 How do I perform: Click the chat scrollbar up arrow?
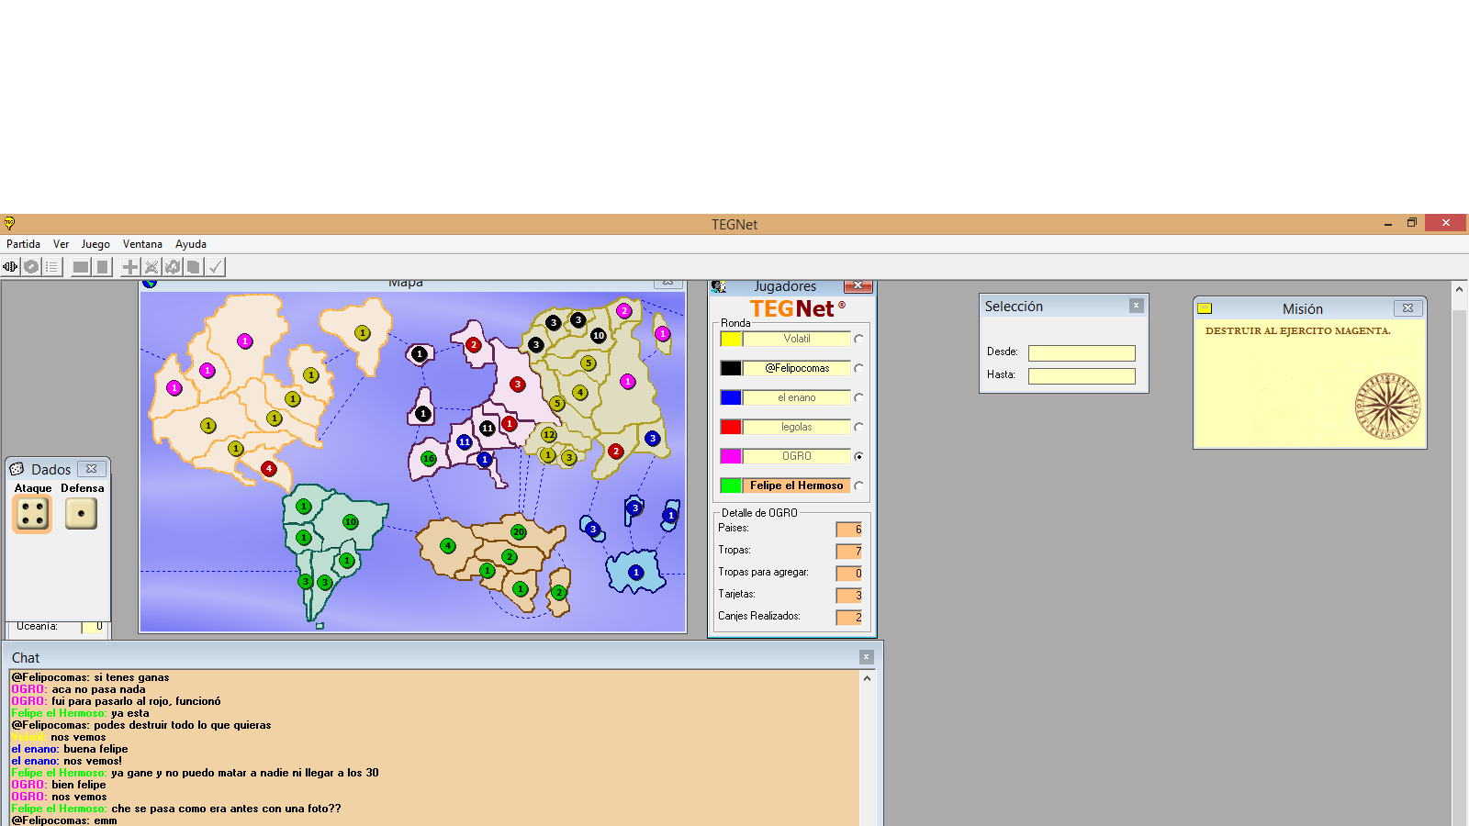click(867, 678)
